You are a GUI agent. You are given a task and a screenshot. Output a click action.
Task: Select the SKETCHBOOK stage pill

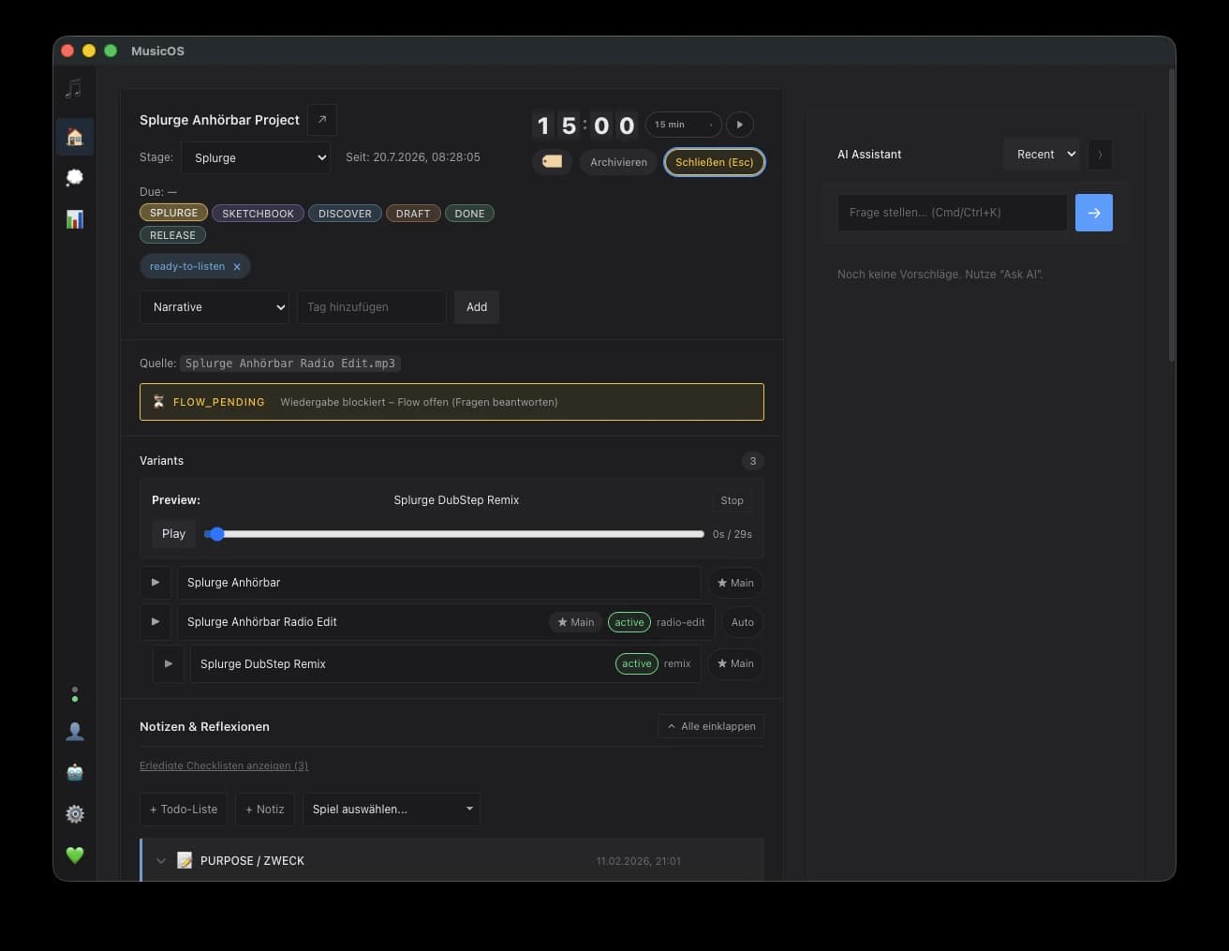coord(258,214)
